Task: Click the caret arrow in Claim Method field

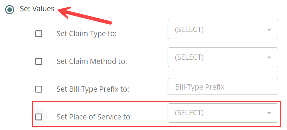Action: tap(269, 58)
